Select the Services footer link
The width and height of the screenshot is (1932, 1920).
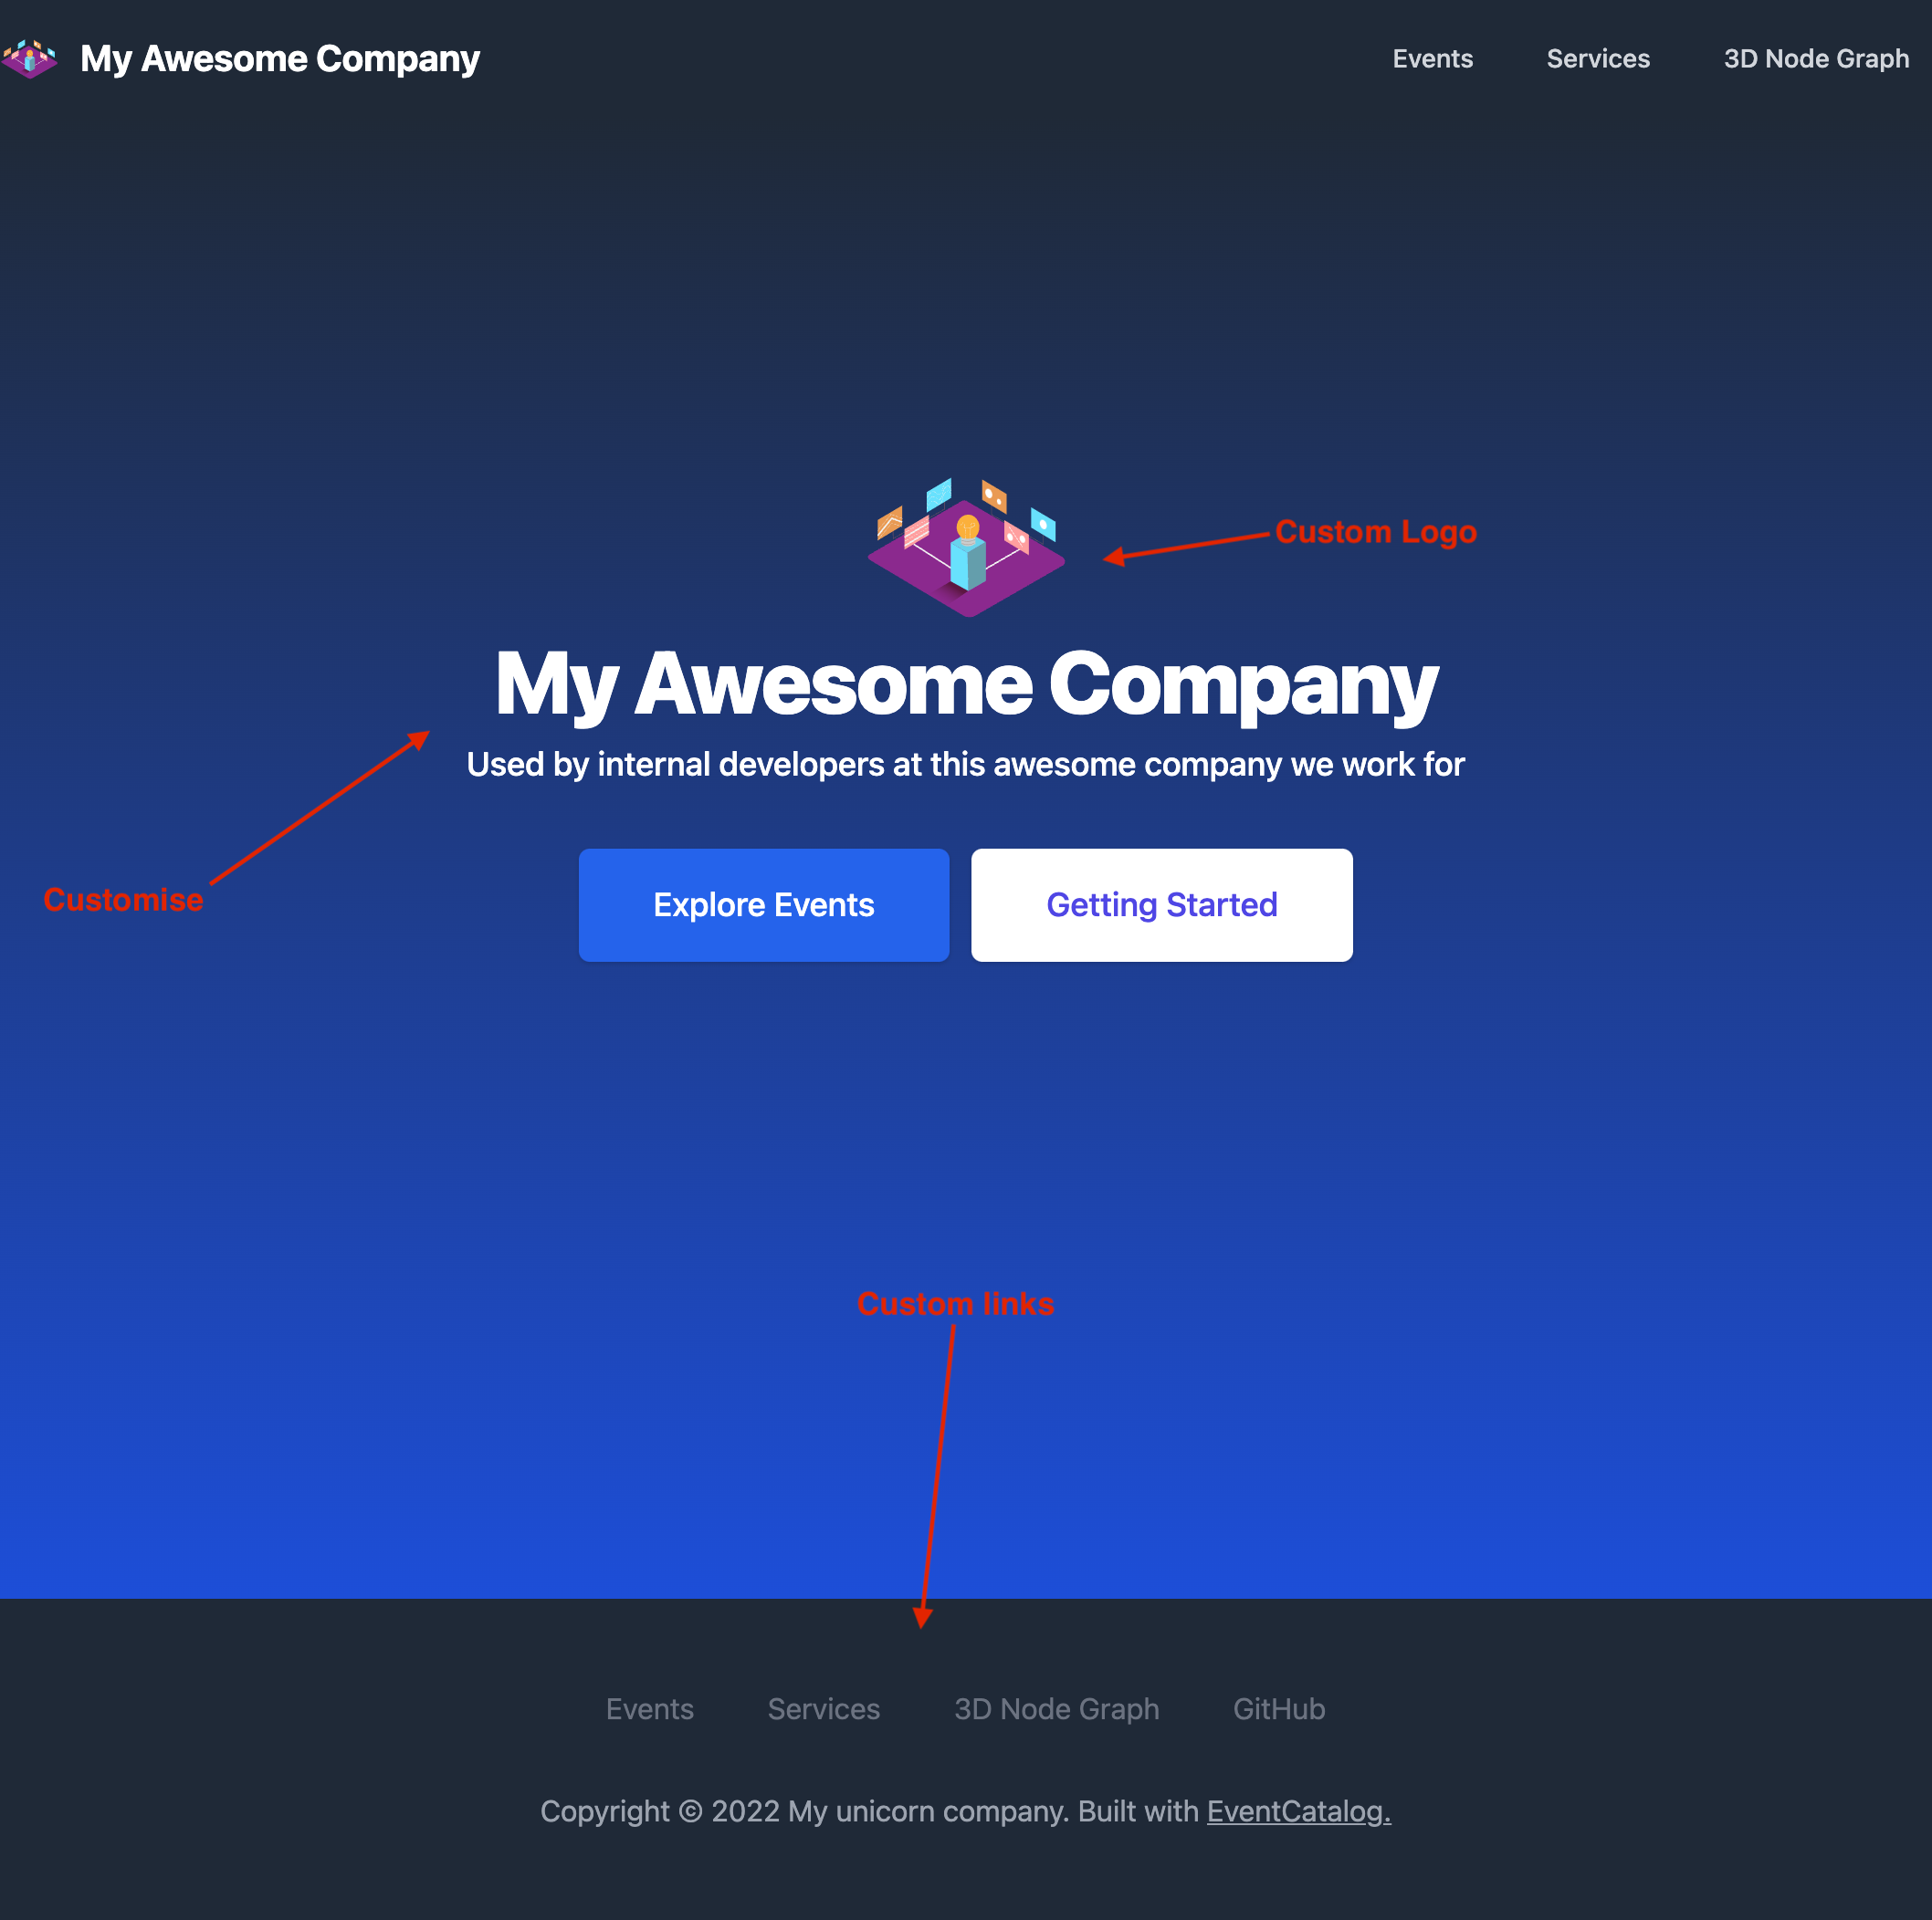coord(824,1707)
